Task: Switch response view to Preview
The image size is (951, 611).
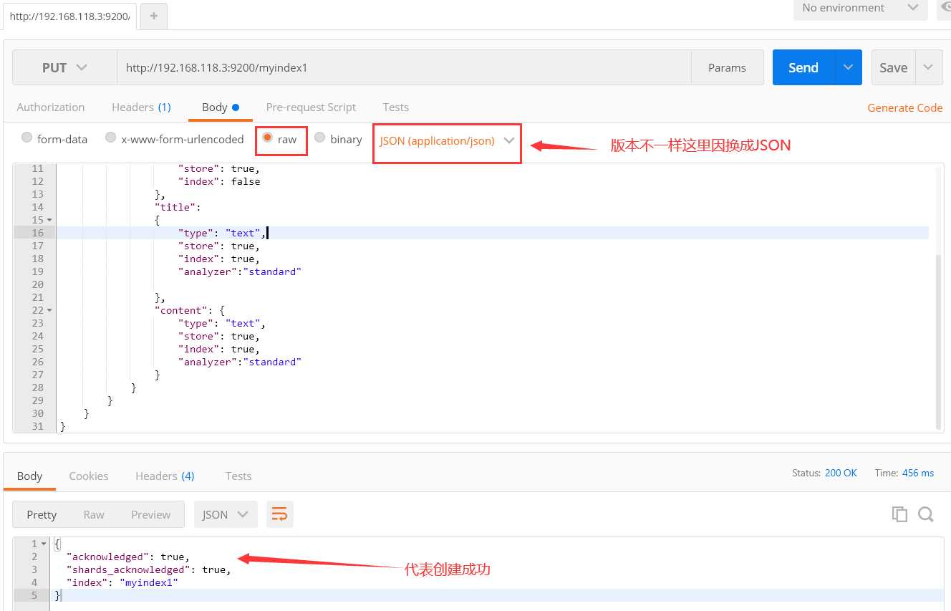Action: tap(150, 514)
